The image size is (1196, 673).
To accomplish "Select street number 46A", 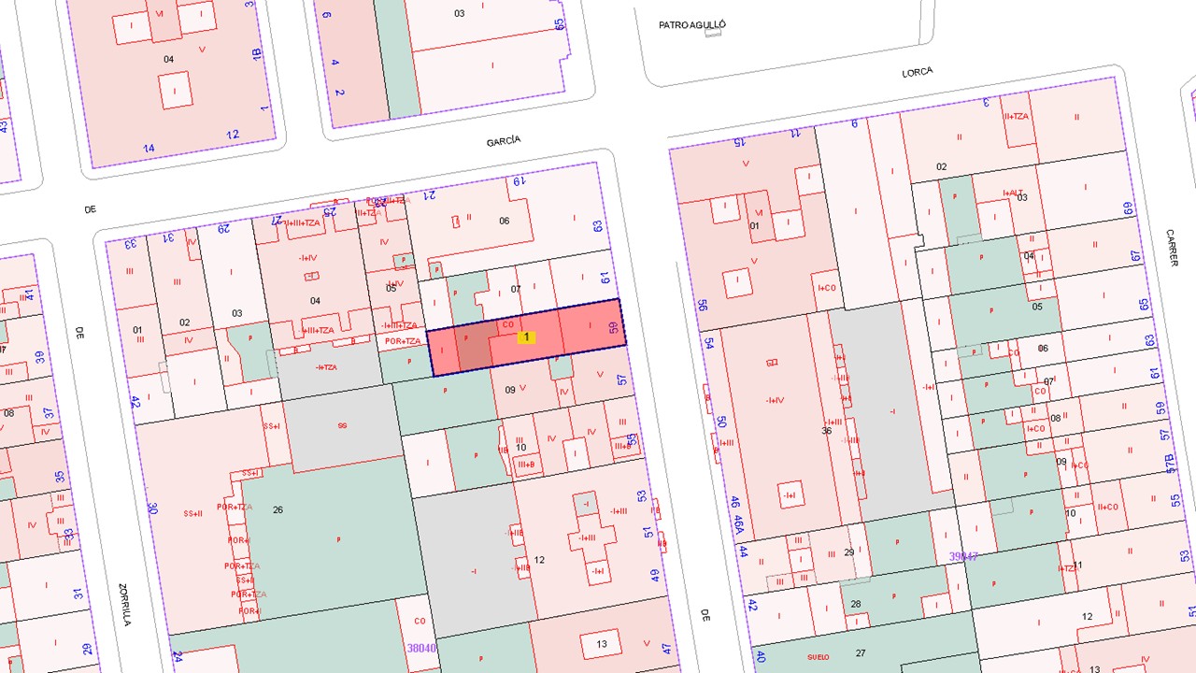I will click(x=738, y=523).
